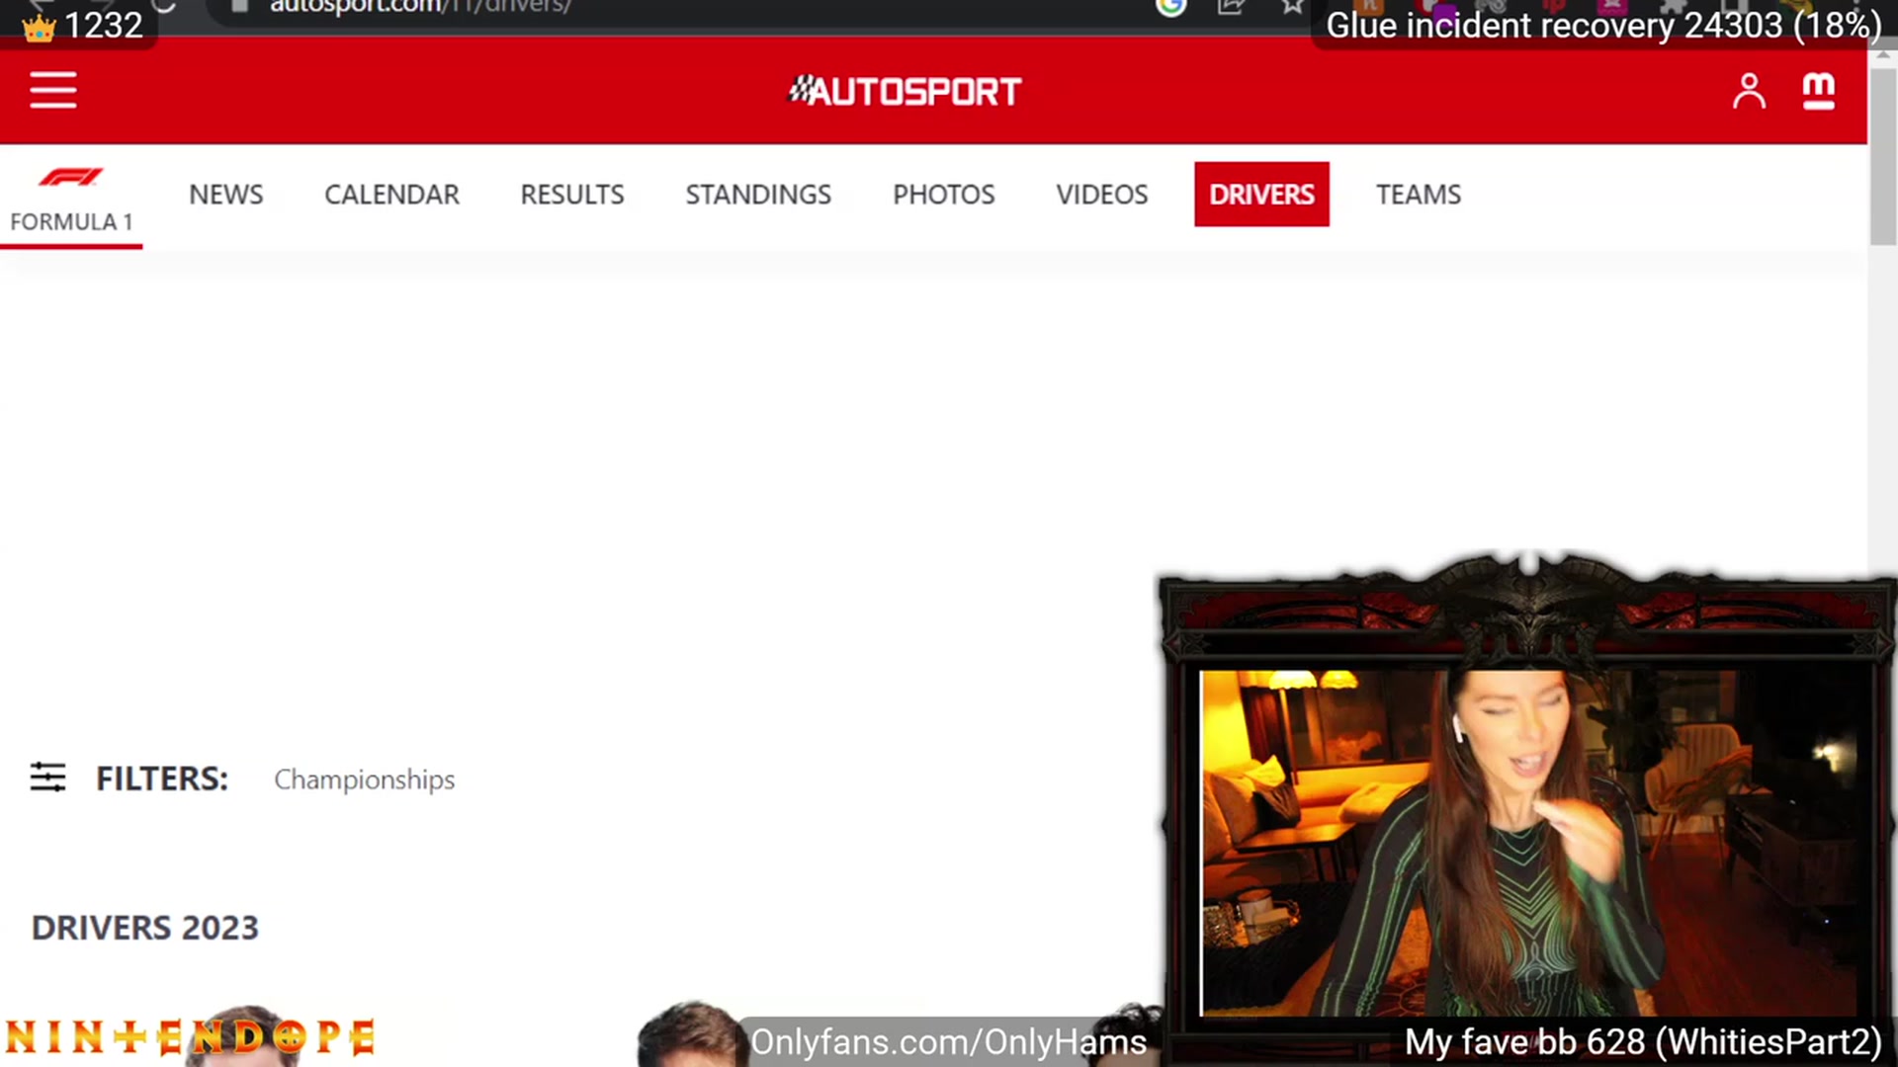Click the filters sliders icon
Viewport: 1898px width, 1067px height.
point(47,778)
